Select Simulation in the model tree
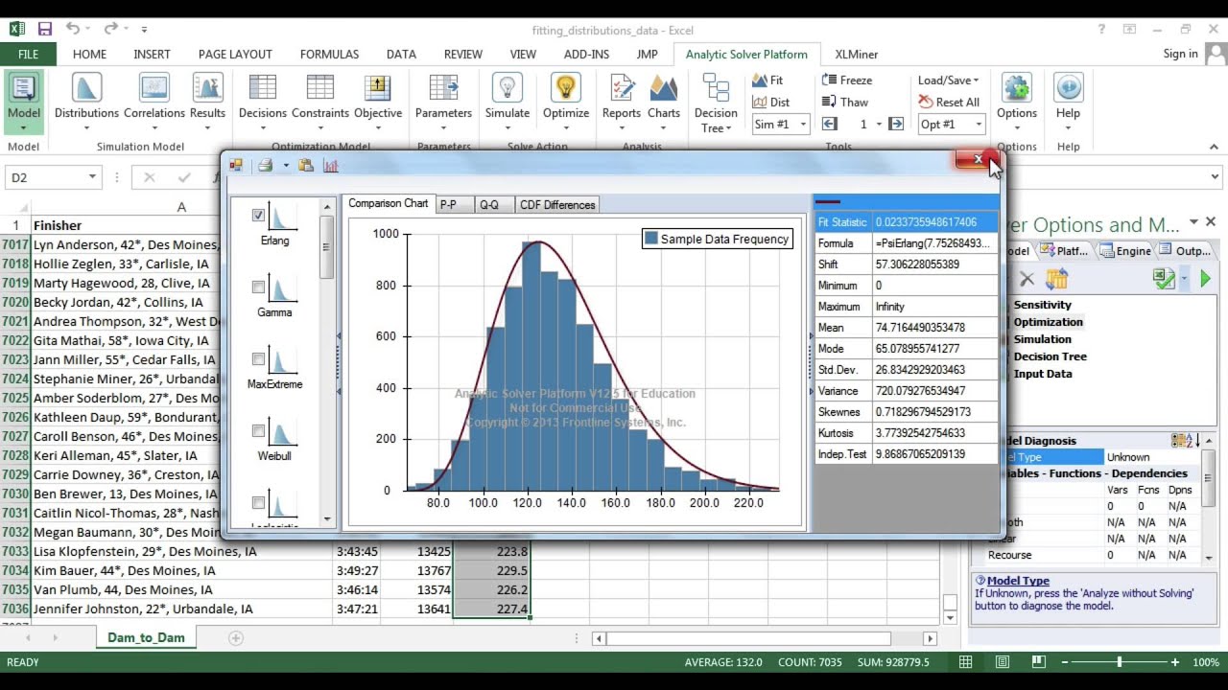The height and width of the screenshot is (690, 1228). point(1042,339)
